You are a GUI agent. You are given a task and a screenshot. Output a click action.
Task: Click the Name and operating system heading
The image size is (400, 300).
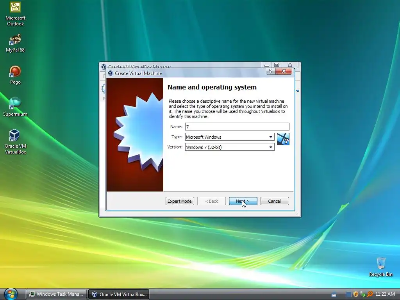pyautogui.click(x=212, y=87)
